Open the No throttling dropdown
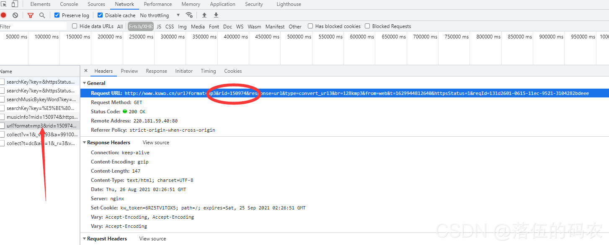 [160, 15]
